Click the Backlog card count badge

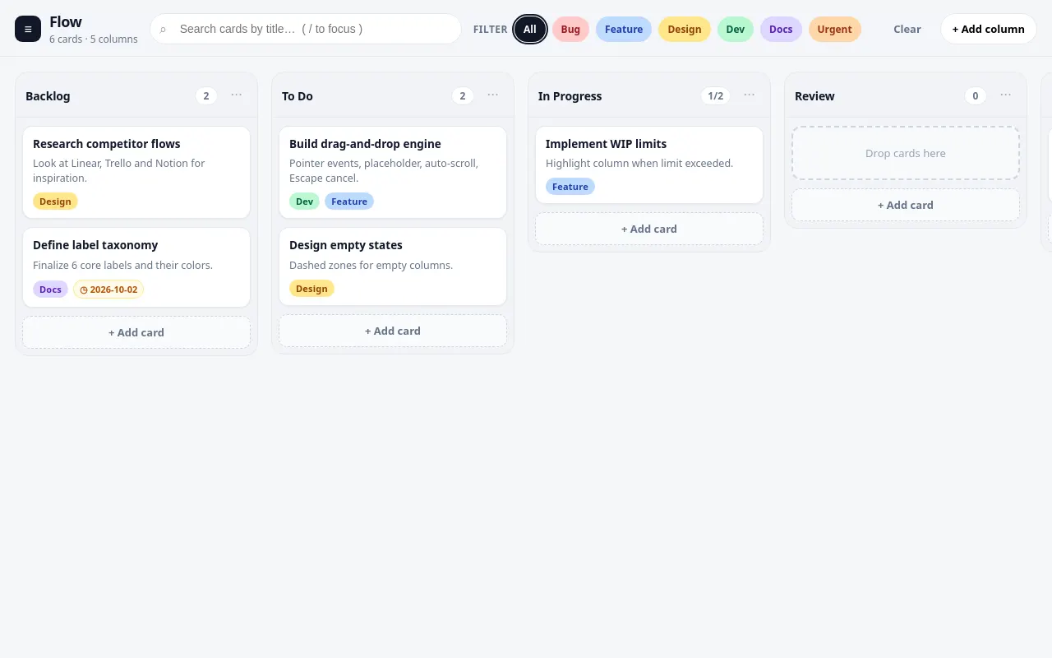click(206, 96)
